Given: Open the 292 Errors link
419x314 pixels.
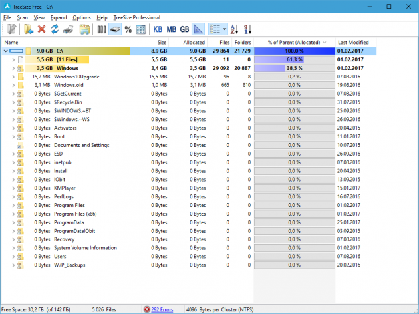Looking at the screenshot, I should tap(162, 310).
